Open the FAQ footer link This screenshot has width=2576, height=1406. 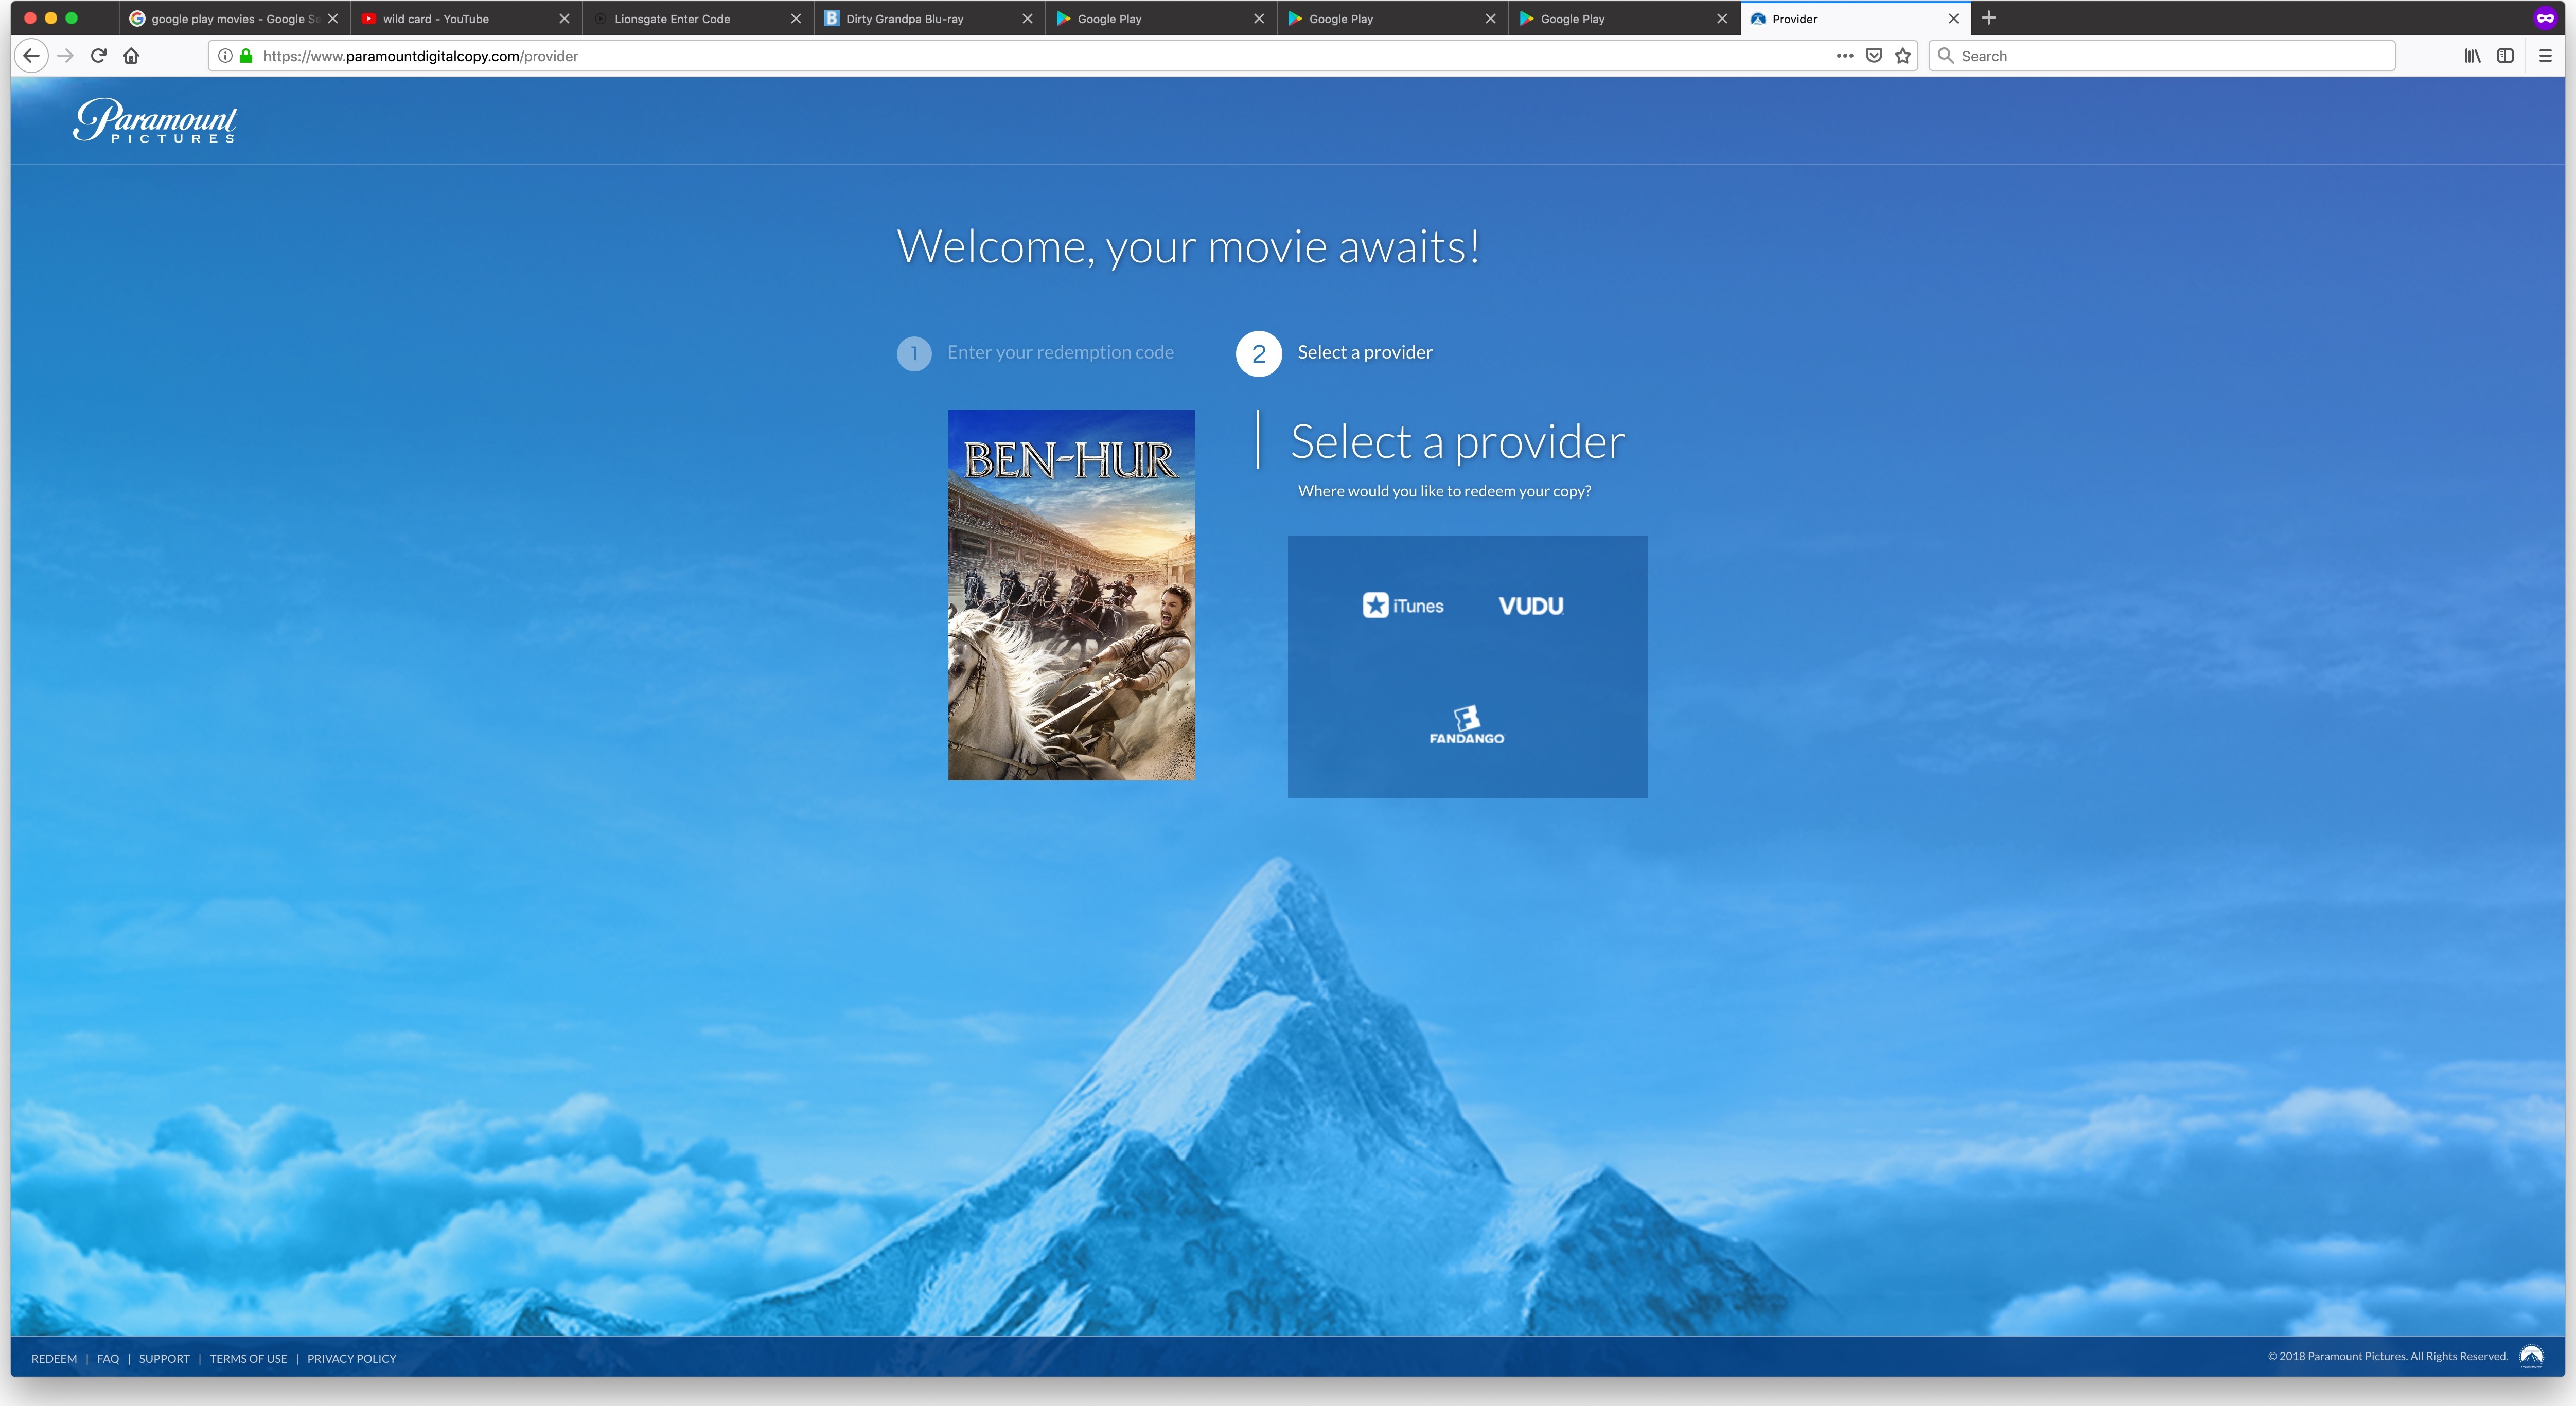tap(108, 1358)
